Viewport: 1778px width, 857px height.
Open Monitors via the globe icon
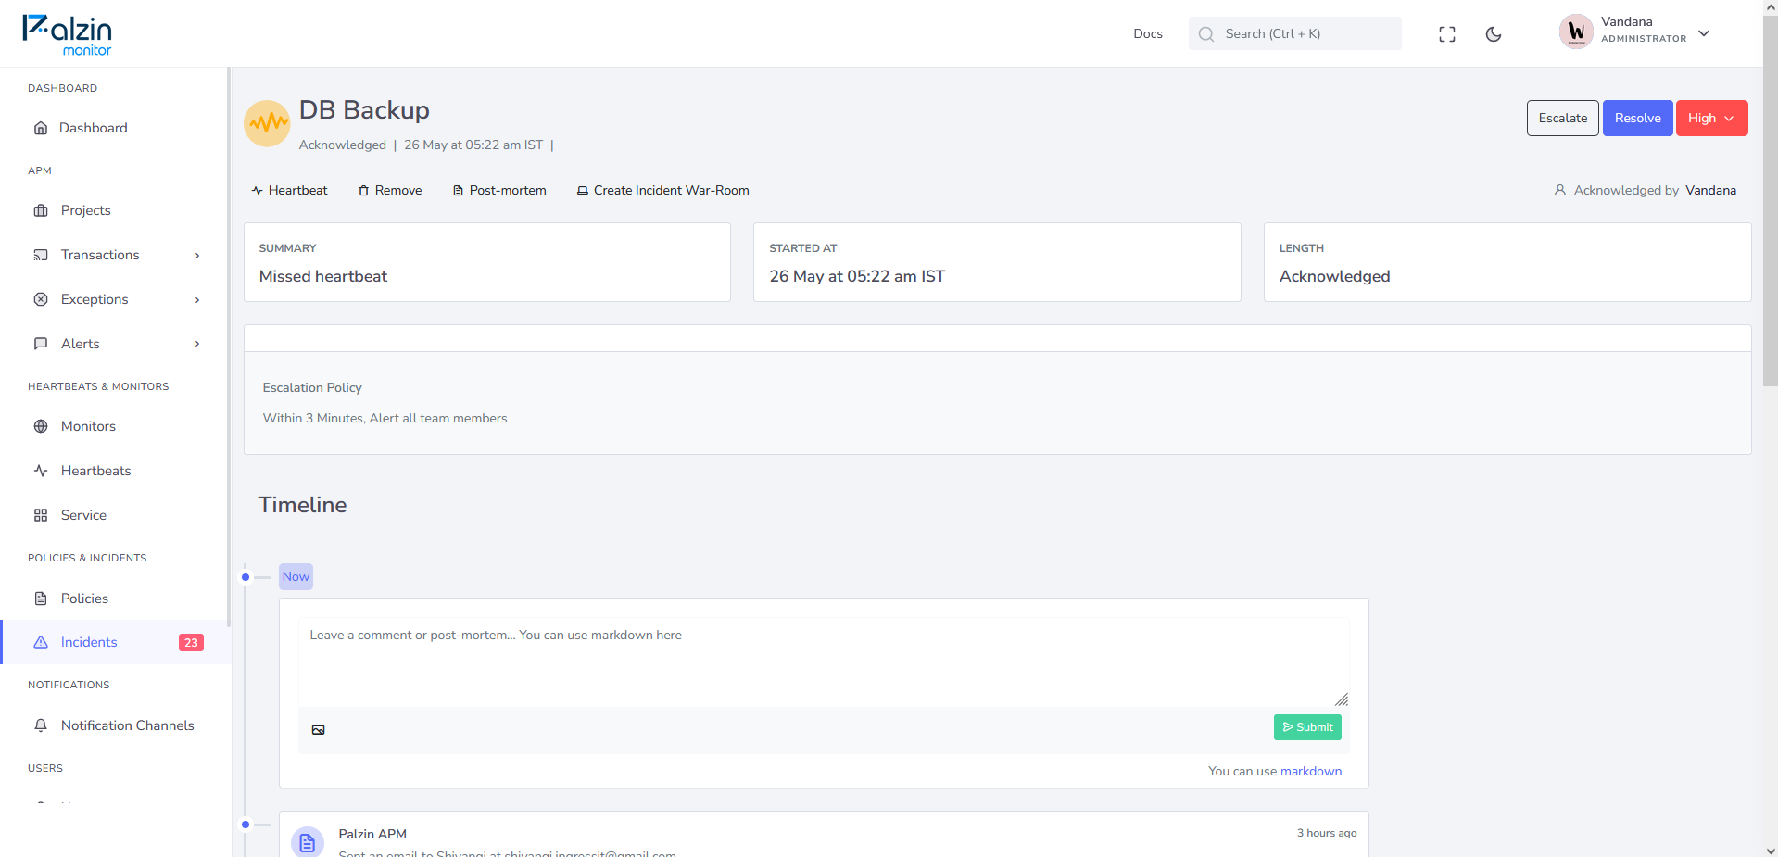(x=41, y=426)
